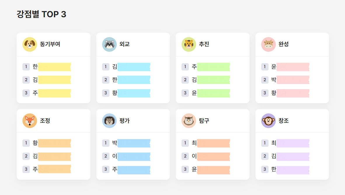This screenshot has height=195, width=345.
Task: Open the 동기부여 card title
Action: coord(50,44)
